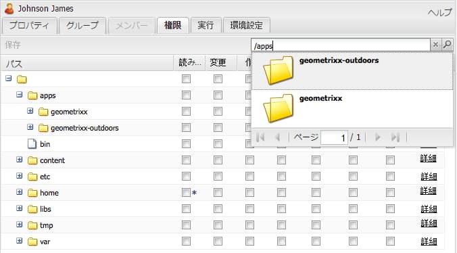Toggle last permission checkbox in tmp row

[x=390, y=225]
